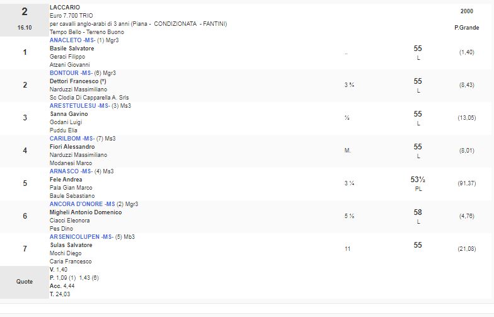Open the ARNASCO -MS- horse page
494x317 pixels.
tap(70, 171)
